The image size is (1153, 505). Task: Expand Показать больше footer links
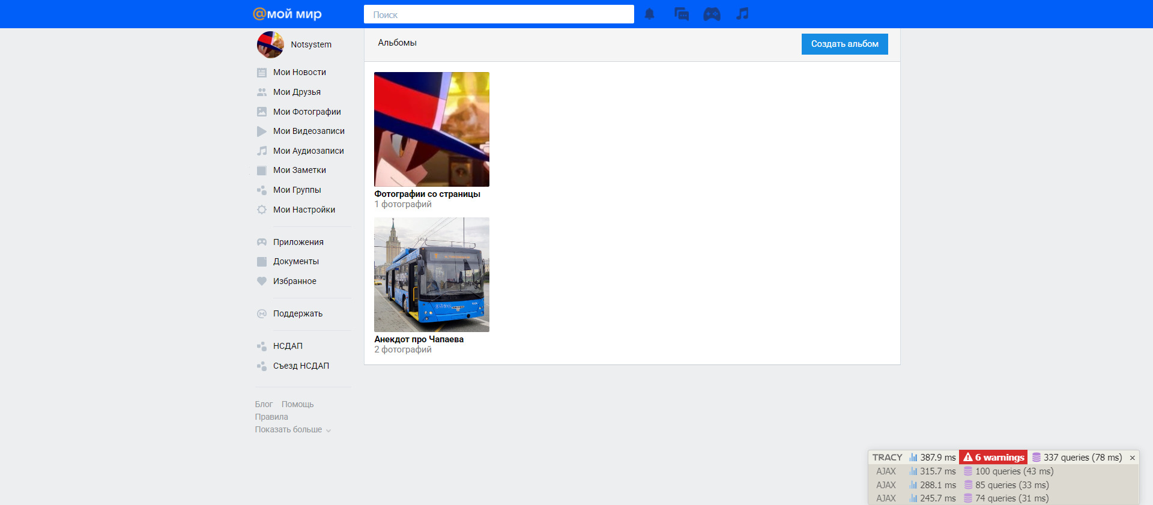pos(293,429)
